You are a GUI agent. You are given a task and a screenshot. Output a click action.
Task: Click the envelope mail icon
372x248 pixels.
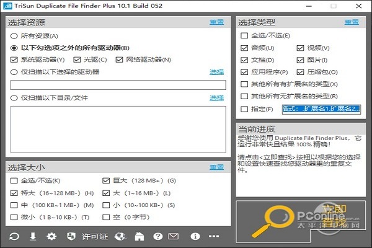[x=174, y=236]
